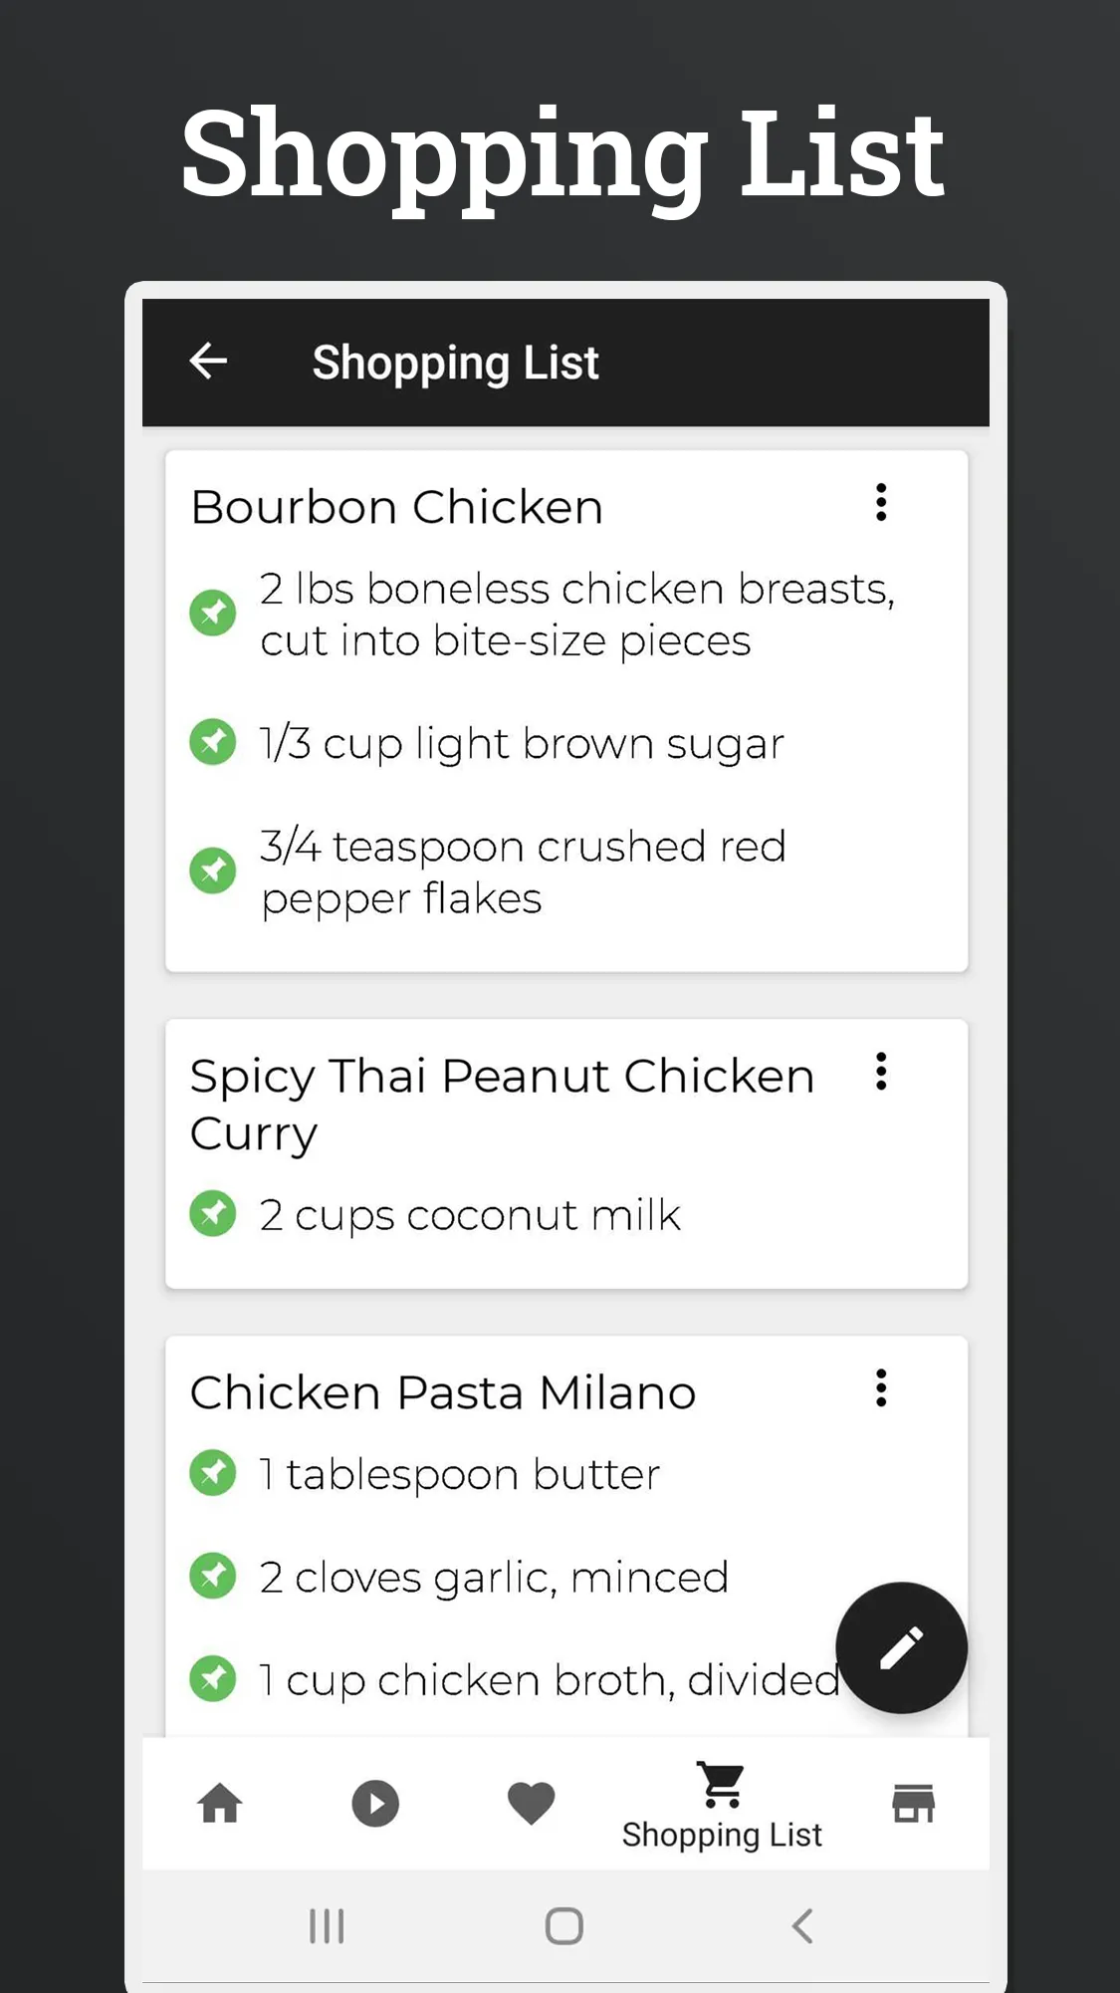Image resolution: width=1120 pixels, height=1993 pixels.
Task: Select the Shopping List cart tab
Action: 722,1806
